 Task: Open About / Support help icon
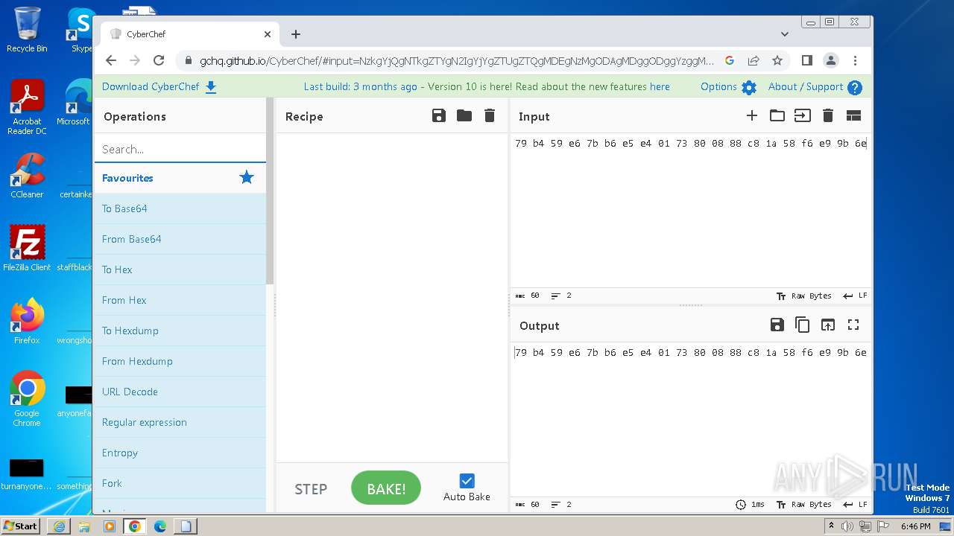[855, 87]
